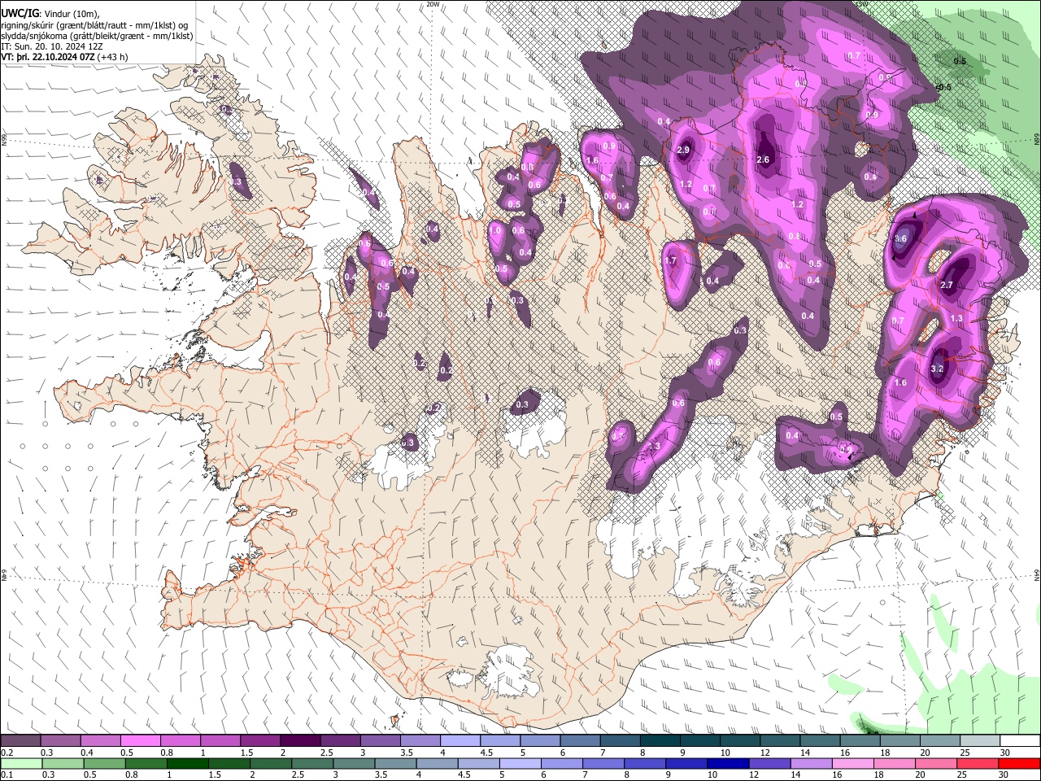This screenshot has height=781, width=1041.
Task: Click the 'UWC/IG' title in the header
Action: point(19,13)
